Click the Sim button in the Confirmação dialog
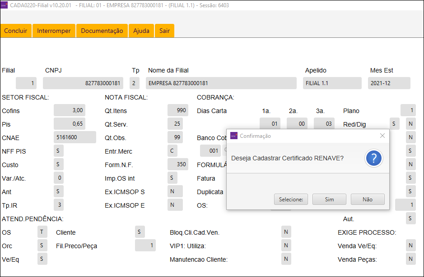Image resolution: width=424 pixels, height=277 pixels. coord(329,200)
